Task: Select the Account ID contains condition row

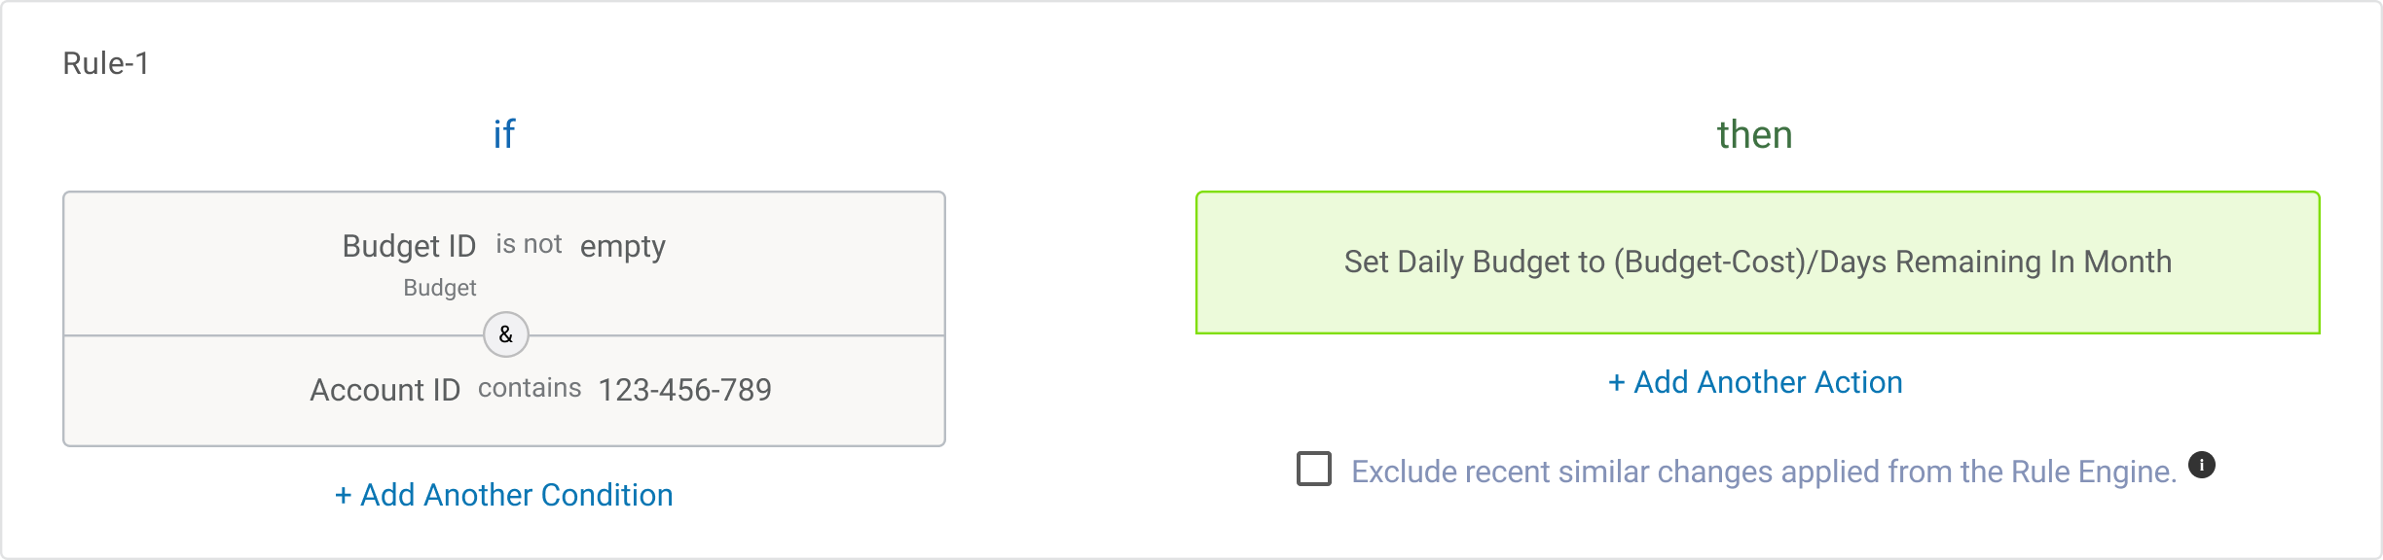Action: point(504,391)
